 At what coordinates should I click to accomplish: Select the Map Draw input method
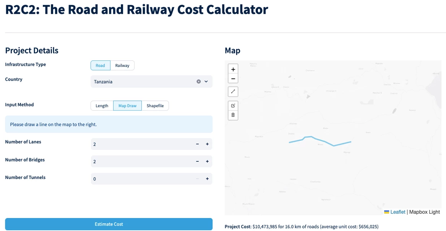[x=127, y=106]
